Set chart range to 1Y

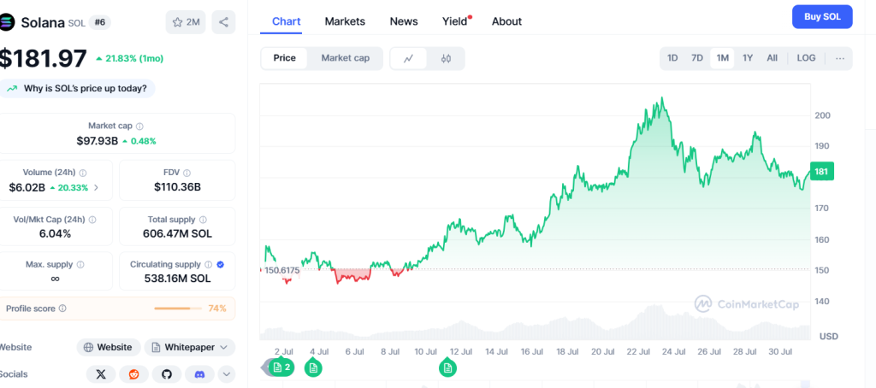[x=748, y=58]
